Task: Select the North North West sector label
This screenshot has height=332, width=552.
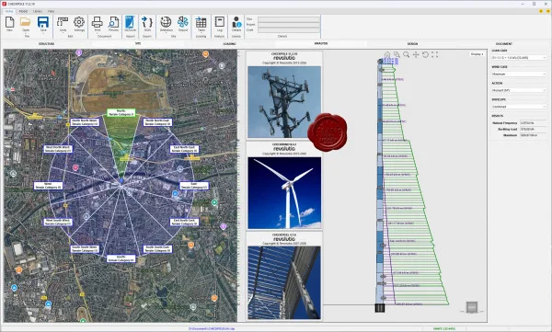Action: [x=85, y=122]
